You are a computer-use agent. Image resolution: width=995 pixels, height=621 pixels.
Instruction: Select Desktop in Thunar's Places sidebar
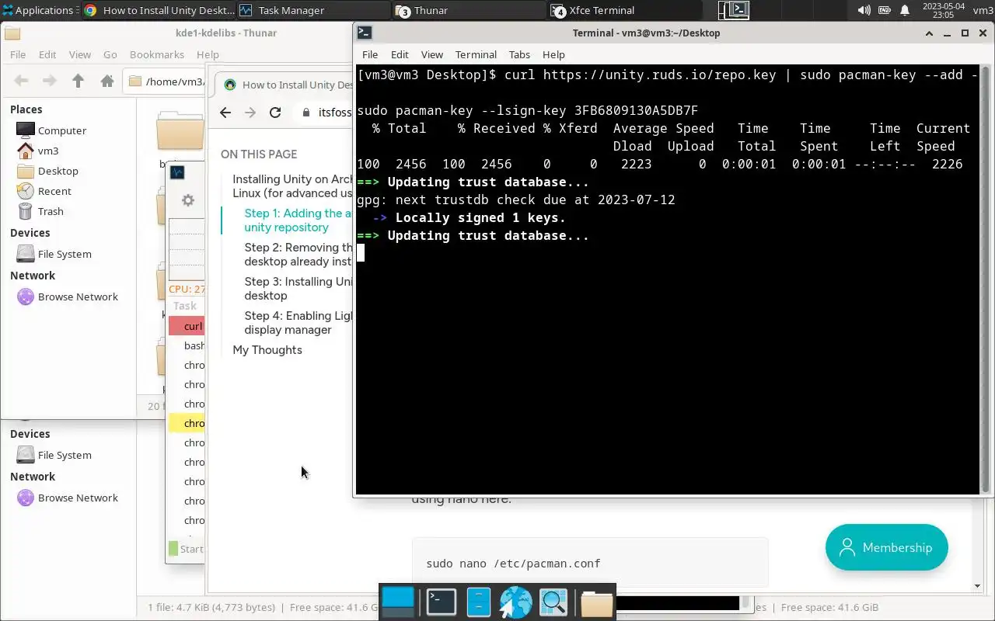[68, 171]
